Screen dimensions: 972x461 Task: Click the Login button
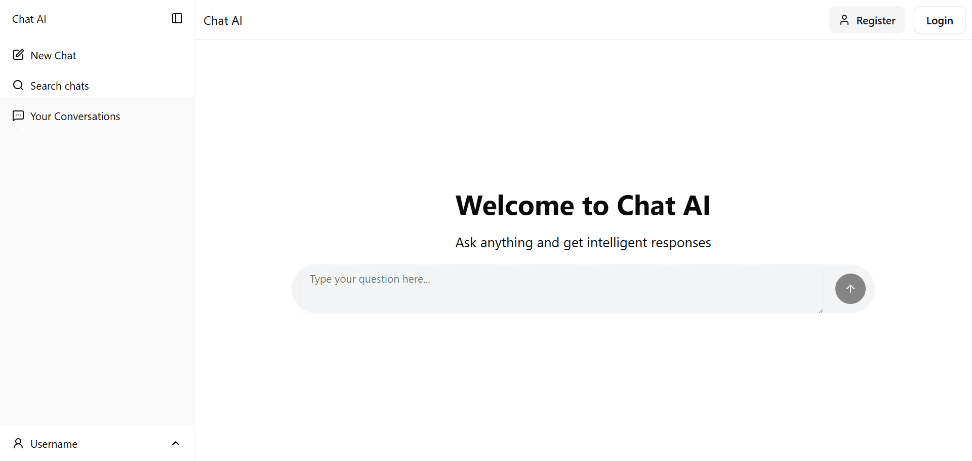[x=939, y=20]
